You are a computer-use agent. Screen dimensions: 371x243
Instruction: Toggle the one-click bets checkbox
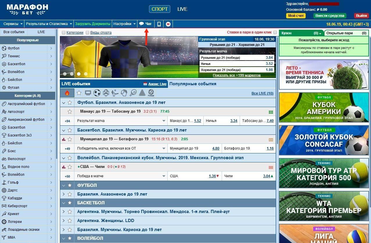tap(275, 32)
